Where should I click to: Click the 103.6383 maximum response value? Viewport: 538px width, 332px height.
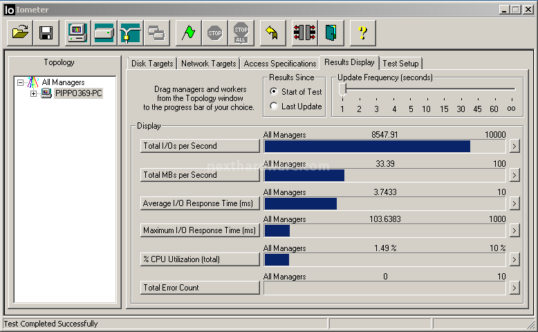[385, 219]
